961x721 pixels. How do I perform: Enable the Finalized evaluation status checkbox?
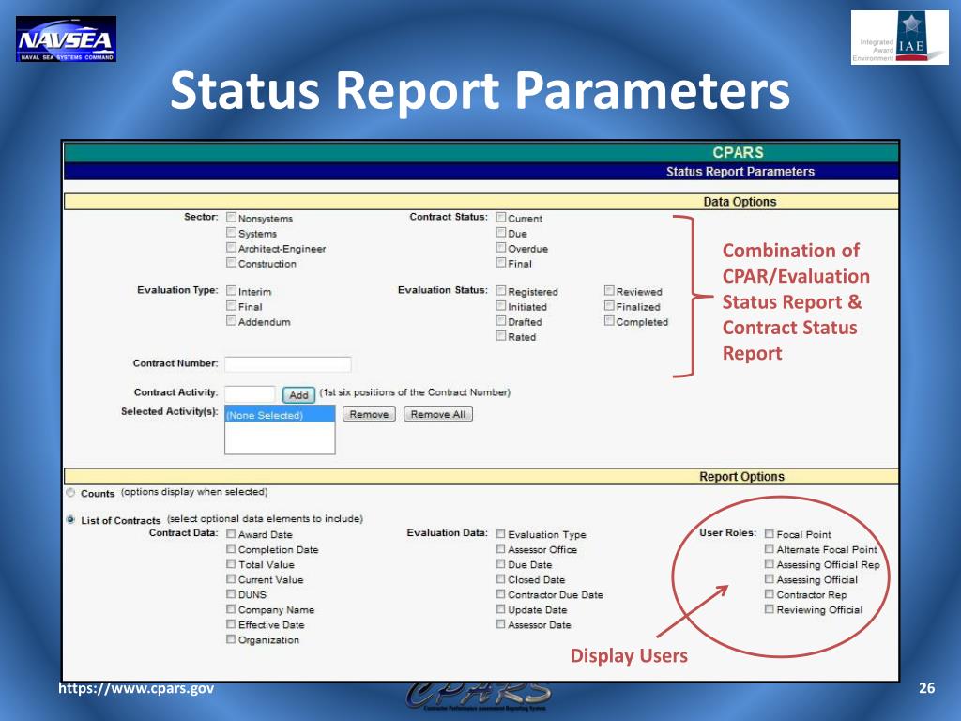[x=609, y=305]
